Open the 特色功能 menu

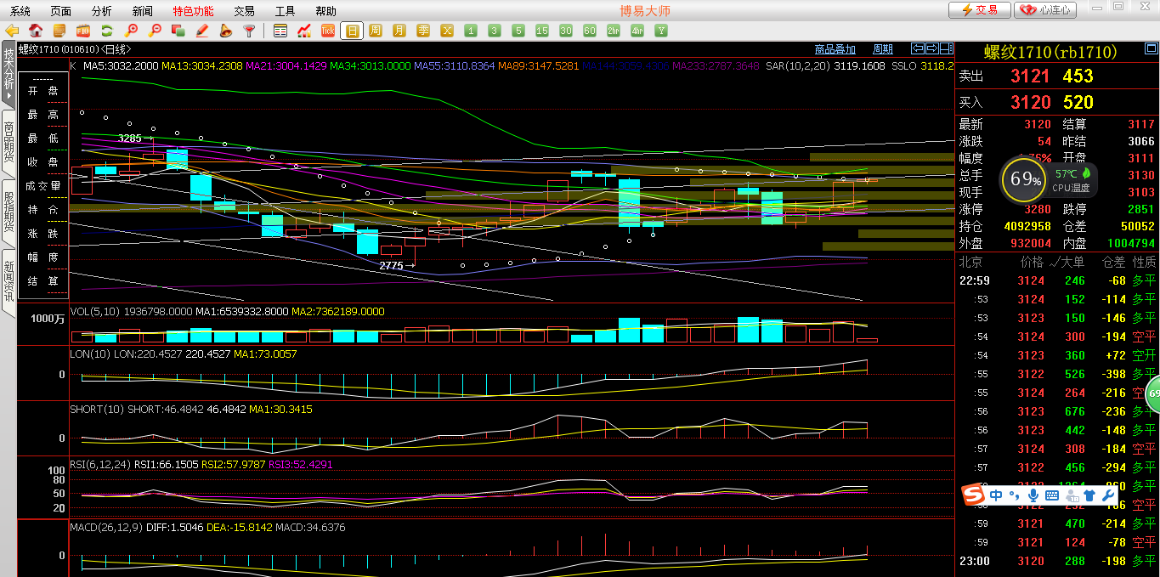pos(193,11)
